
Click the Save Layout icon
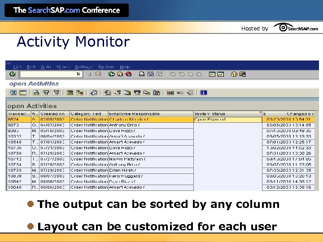190,93
